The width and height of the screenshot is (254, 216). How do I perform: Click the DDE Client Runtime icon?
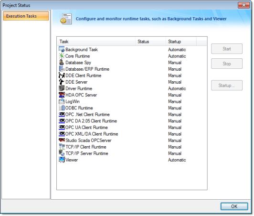pyautogui.click(x=62, y=76)
